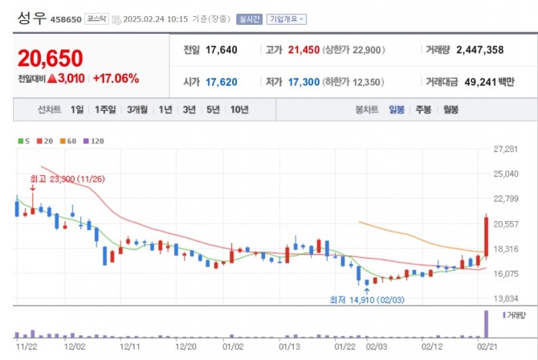
Task: Click the purple 120-day moving average swatch
Action: pos(86,141)
